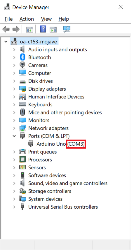Viewport: 131px width, 250px height.
Task: Click Scan for hardware changes toolbar icon
Action: pyautogui.click(x=67, y=29)
